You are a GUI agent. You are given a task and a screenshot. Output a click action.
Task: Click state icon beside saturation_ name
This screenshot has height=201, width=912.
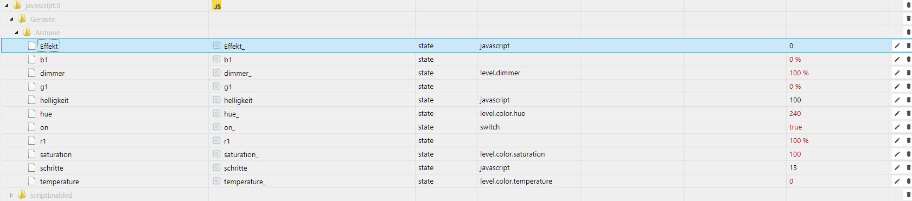[x=216, y=154]
